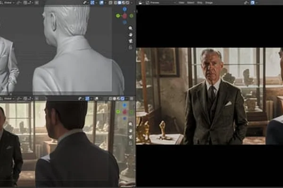Image resolution: width=283 pixels, height=188 pixels.
Task: Toggle proportional editing in top viewport header
Action: (x=37, y=3)
